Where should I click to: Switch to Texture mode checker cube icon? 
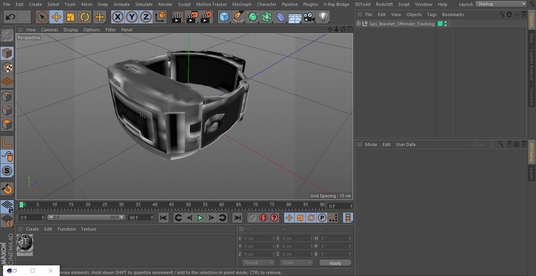[7, 67]
